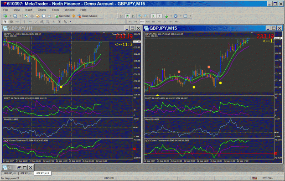Image resolution: width=285 pixels, height=181 pixels.
Task: Toggle the Terminal panel
Action: (43, 16)
